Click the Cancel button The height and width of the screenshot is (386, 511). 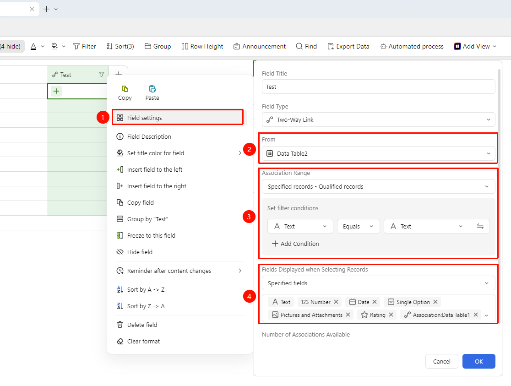(441, 361)
